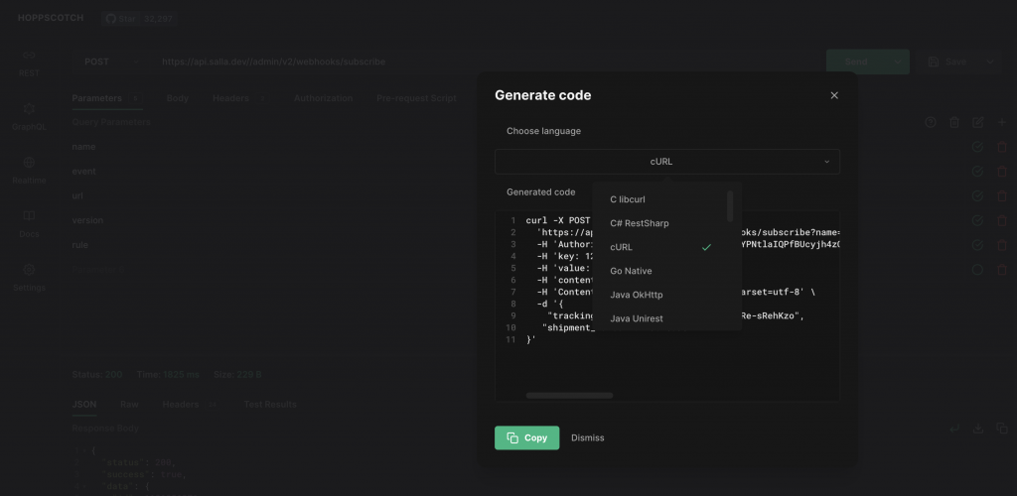Screen dimensions: 1017x496
Task: Open the REST sidebar section
Action: (x=29, y=62)
